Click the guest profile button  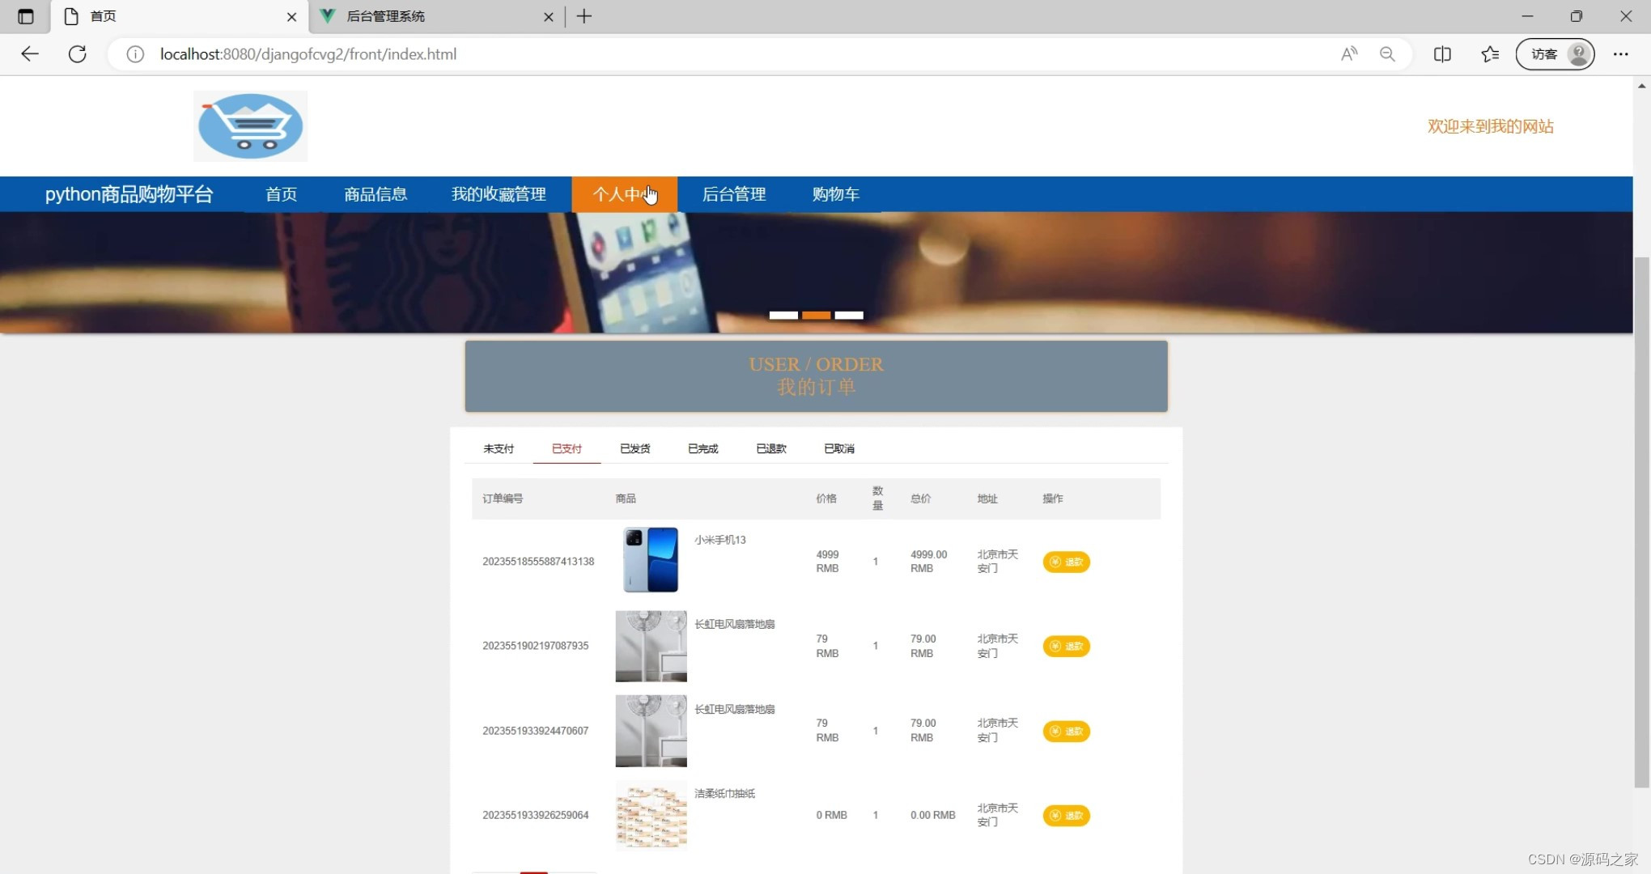tap(1555, 54)
